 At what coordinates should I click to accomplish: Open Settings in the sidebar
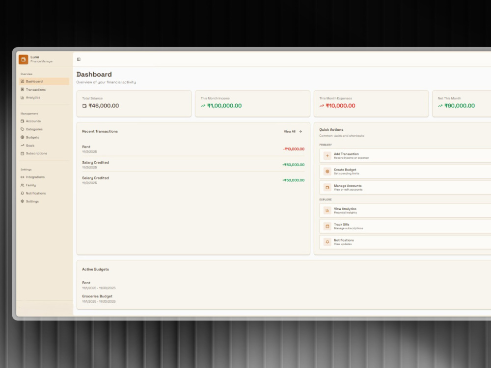[x=44, y=201]
